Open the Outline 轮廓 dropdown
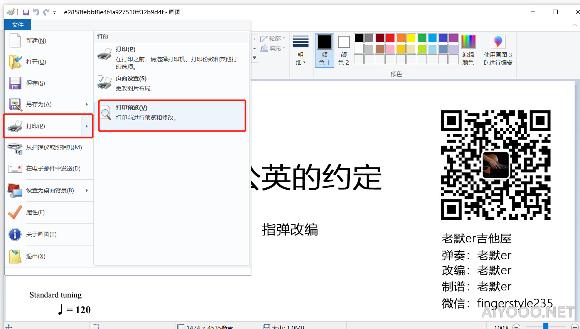 pos(273,38)
